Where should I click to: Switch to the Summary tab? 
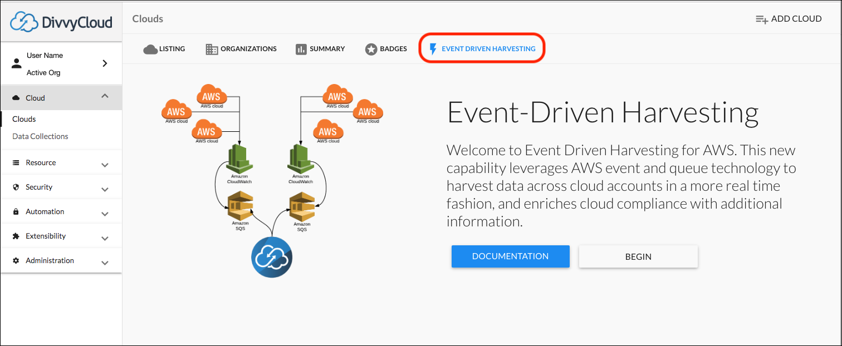click(x=320, y=49)
